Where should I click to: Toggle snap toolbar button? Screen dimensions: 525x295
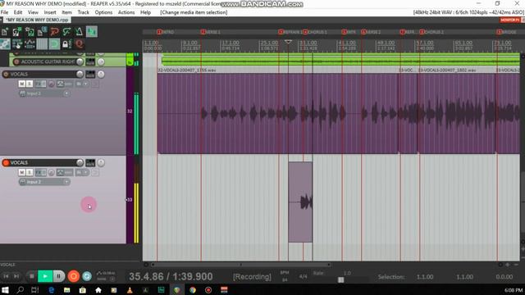click(x=54, y=43)
